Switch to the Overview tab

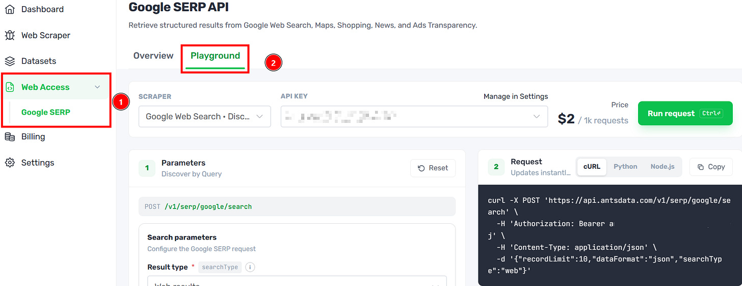(x=153, y=56)
